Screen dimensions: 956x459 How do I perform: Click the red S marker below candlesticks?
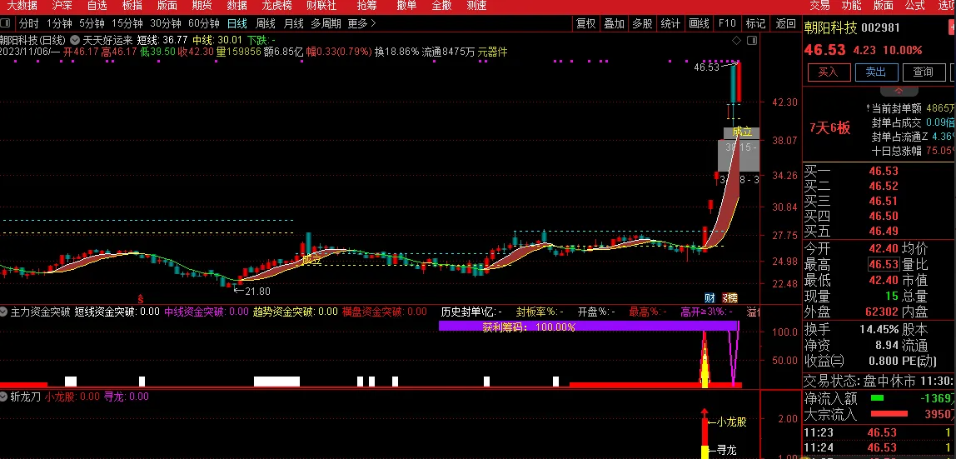point(141,298)
